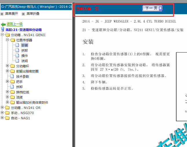Click the folder icon of 换档拉线
Screen dimensions: 187x147
point(12,92)
